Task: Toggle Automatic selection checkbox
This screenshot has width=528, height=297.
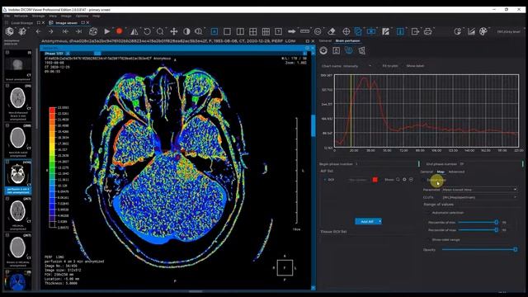Action: [428, 213]
